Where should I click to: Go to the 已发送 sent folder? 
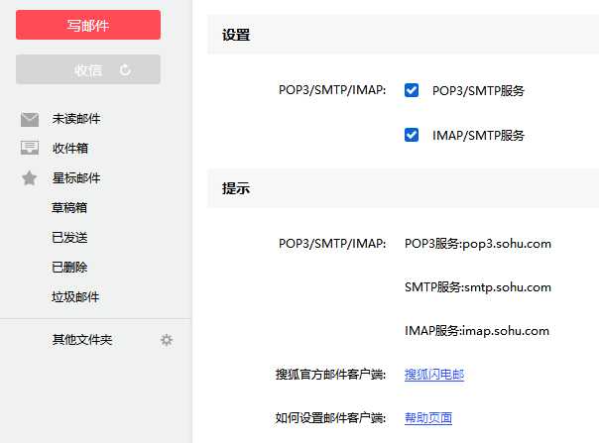69,238
